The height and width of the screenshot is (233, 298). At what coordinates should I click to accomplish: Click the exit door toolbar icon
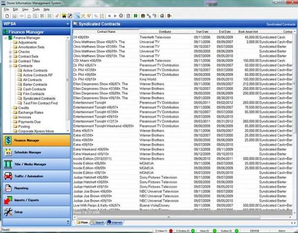[169, 16]
